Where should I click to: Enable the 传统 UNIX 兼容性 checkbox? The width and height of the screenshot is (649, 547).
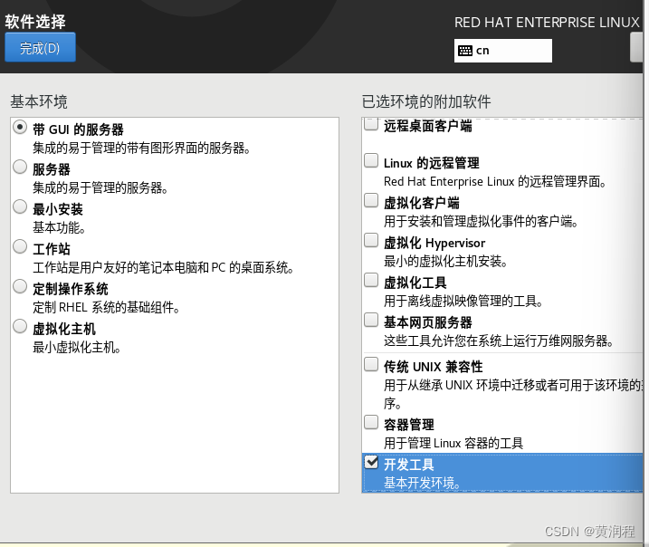click(371, 364)
